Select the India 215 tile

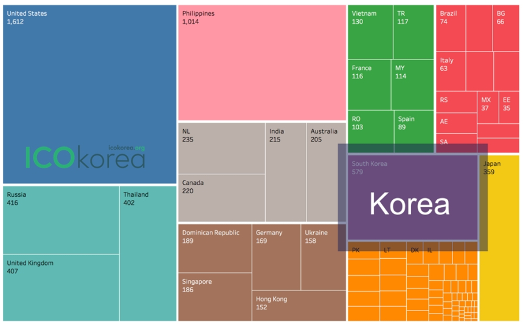[286, 173]
